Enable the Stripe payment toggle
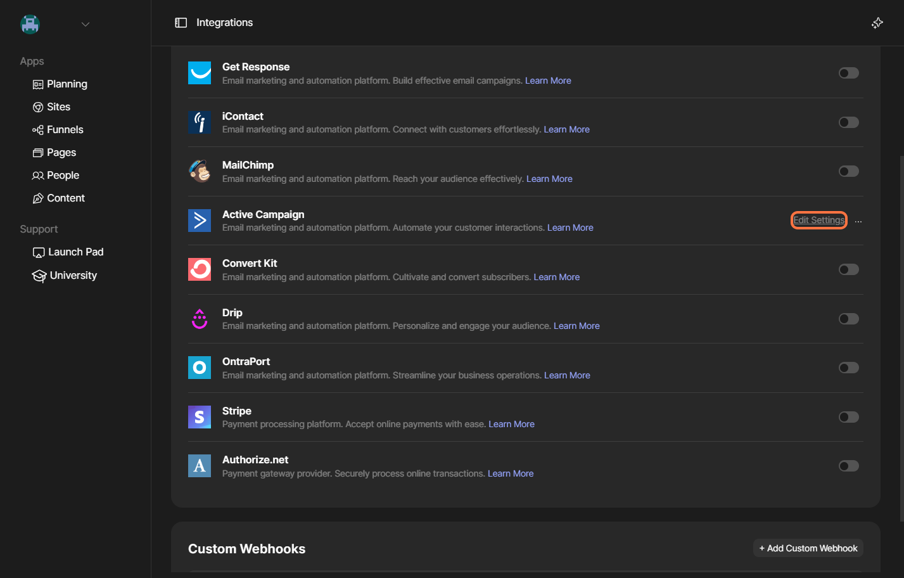Viewport: 904px width, 578px height. coord(849,417)
